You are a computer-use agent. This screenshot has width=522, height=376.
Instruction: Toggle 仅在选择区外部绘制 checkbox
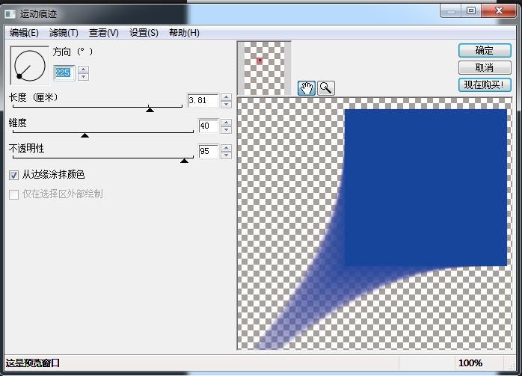point(13,194)
